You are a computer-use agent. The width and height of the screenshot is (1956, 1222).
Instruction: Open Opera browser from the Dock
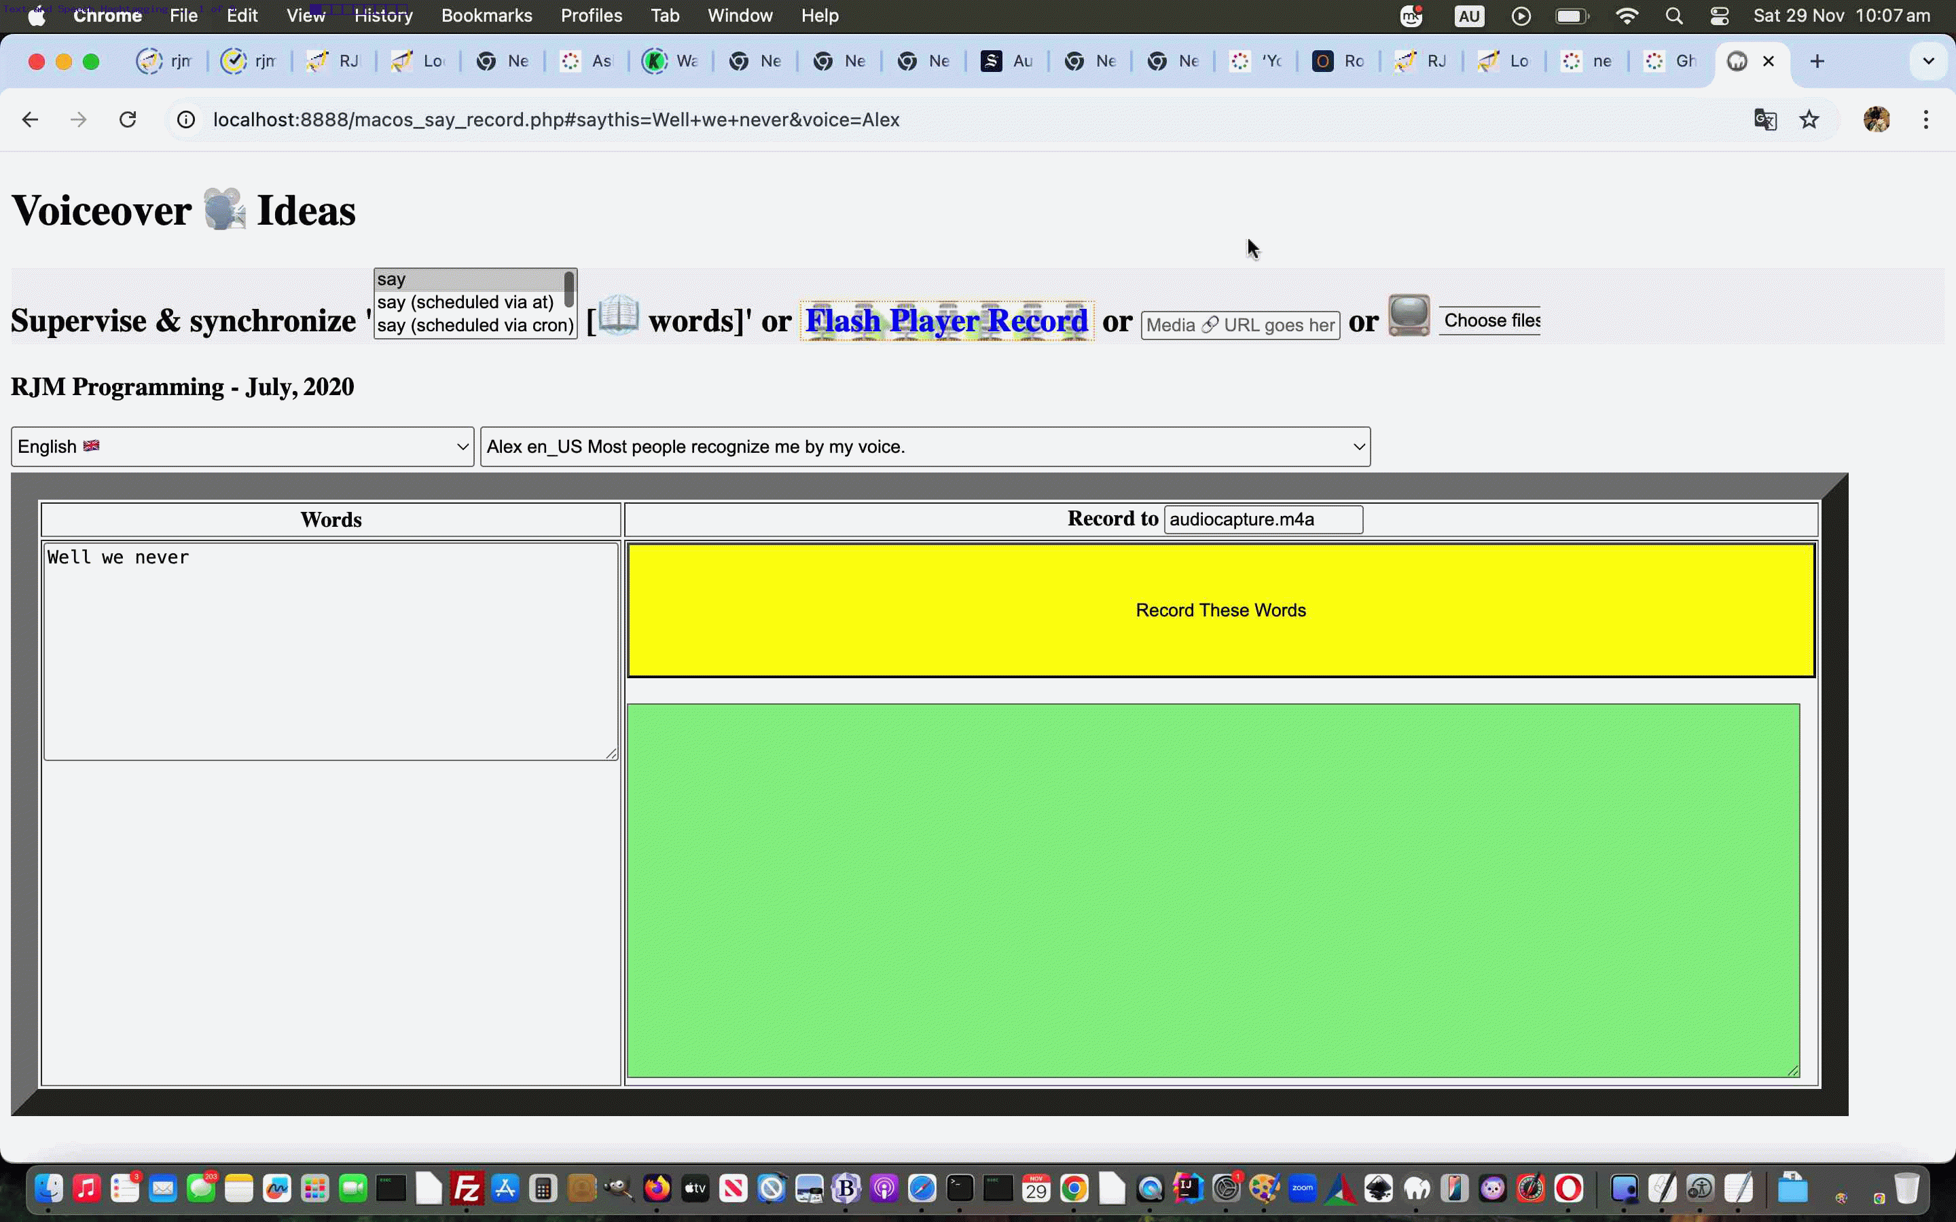tap(1570, 1188)
